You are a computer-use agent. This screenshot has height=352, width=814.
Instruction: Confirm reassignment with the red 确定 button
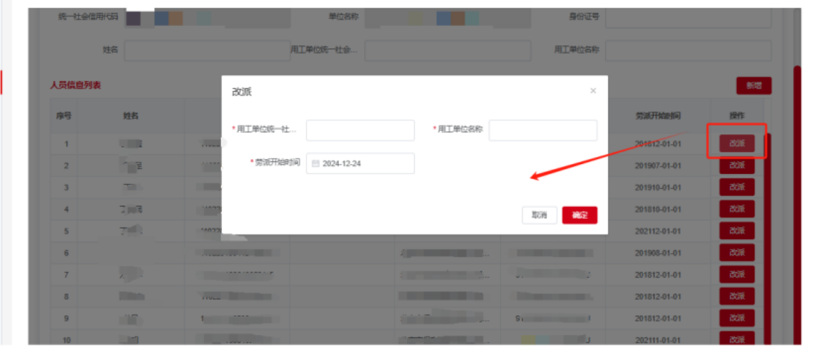(x=579, y=215)
